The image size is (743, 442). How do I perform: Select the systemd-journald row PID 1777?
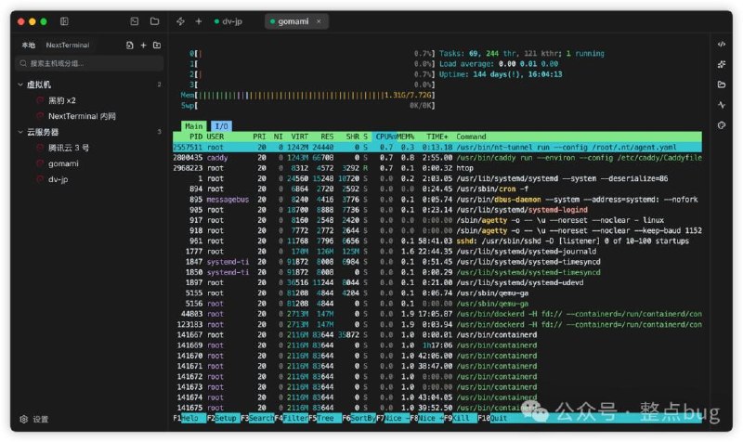(437, 252)
